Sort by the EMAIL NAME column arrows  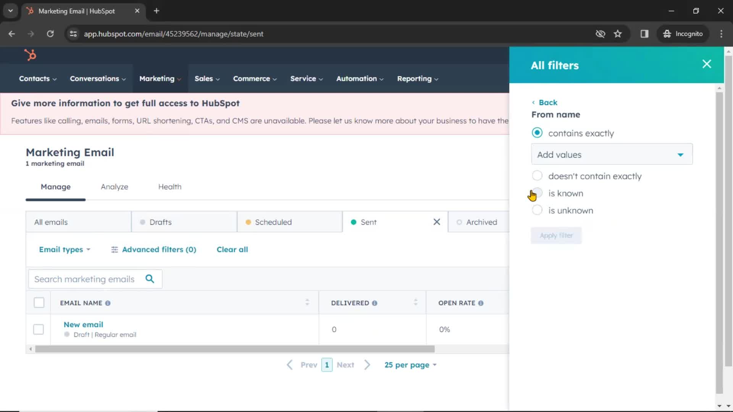point(307,303)
